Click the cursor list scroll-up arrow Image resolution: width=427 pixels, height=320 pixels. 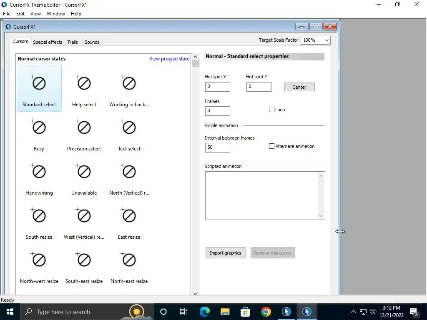(195, 57)
